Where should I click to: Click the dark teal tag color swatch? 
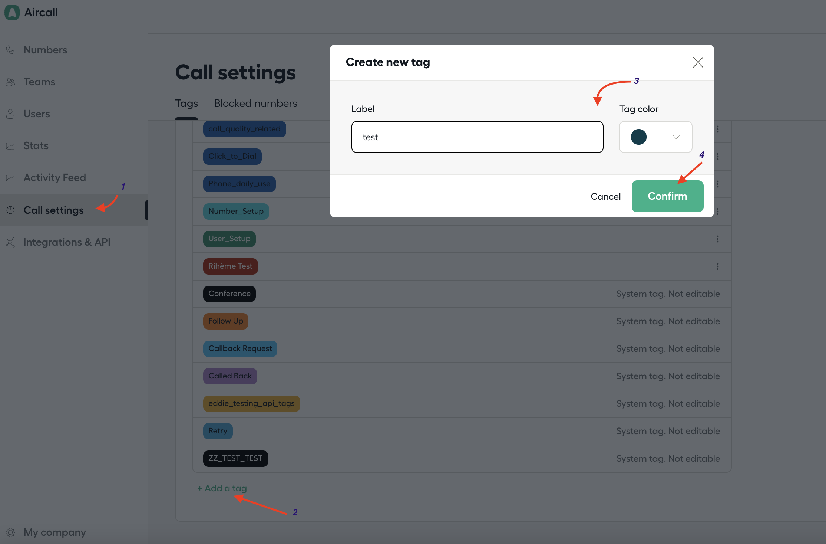pos(638,137)
